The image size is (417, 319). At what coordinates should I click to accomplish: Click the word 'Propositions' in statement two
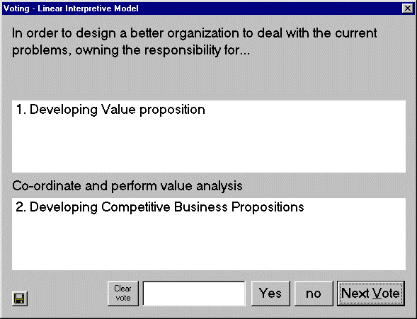click(268, 207)
